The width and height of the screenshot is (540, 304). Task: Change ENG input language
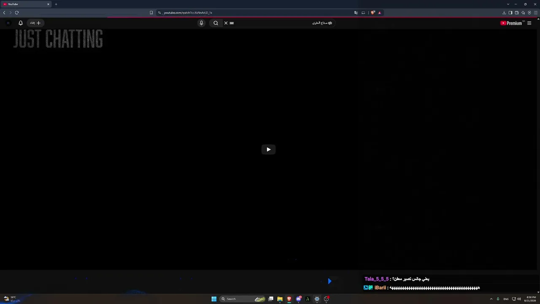pyautogui.click(x=506, y=299)
